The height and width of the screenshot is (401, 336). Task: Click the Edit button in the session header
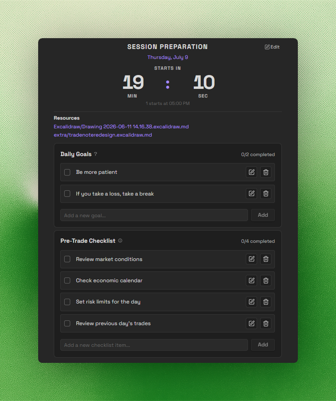[272, 47]
